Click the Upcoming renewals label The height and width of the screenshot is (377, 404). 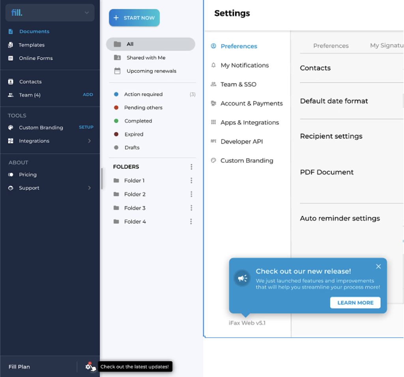pos(151,71)
